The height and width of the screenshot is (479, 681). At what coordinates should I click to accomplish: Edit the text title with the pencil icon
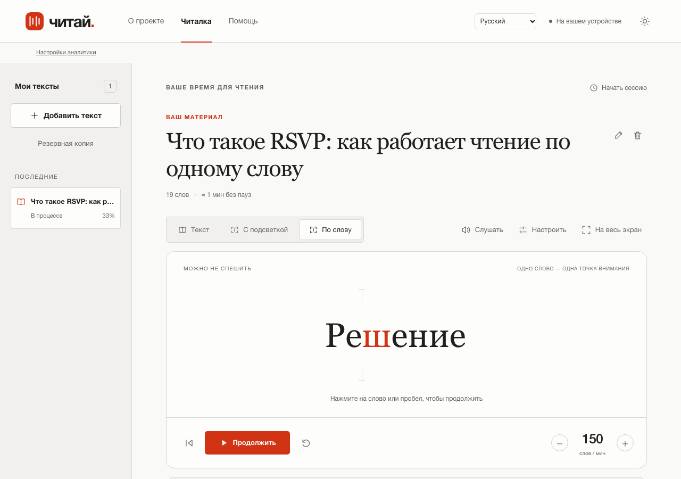pos(618,135)
